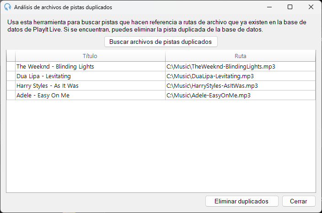The image size is (322, 213).
Task: Minimize the duplicate analysis window
Action: (269, 7)
